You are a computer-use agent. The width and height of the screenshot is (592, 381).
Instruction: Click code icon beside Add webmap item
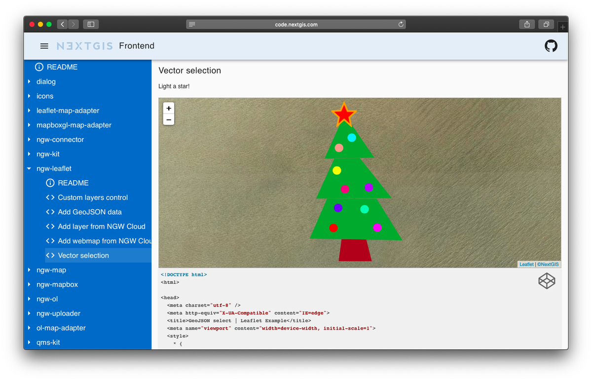pos(50,241)
